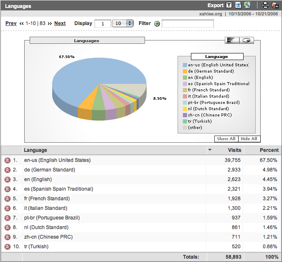Go to Next page of results
The width and height of the screenshot is (282, 262).
click(60, 23)
